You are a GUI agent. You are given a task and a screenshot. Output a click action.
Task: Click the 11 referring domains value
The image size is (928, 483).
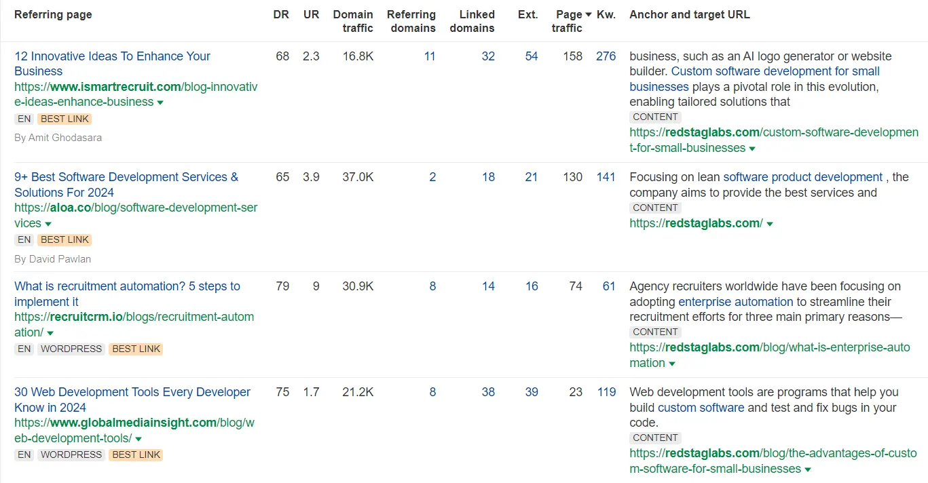[x=430, y=56]
